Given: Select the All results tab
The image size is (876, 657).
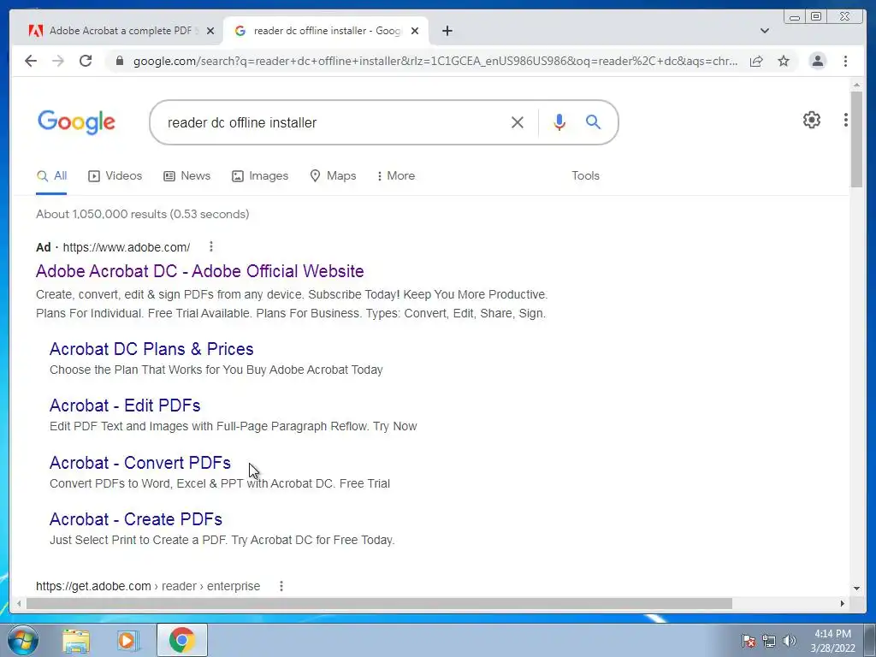Looking at the screenshot, I should tap(51, 176).
